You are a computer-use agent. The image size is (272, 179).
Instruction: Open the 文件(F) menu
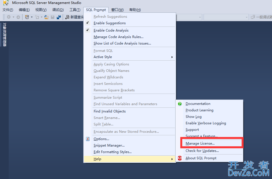coord(8,10)
